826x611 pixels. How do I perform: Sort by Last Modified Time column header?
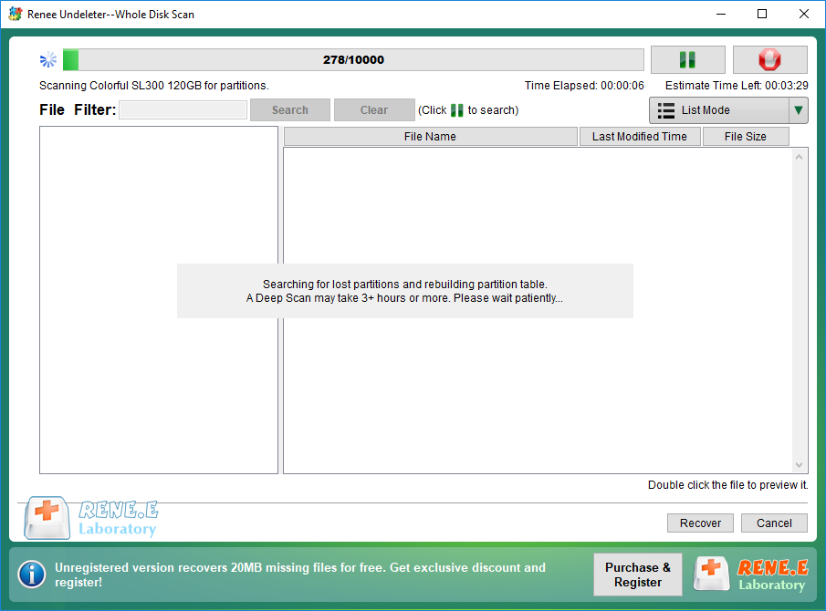pyautogui.click(x=640, y=136)
